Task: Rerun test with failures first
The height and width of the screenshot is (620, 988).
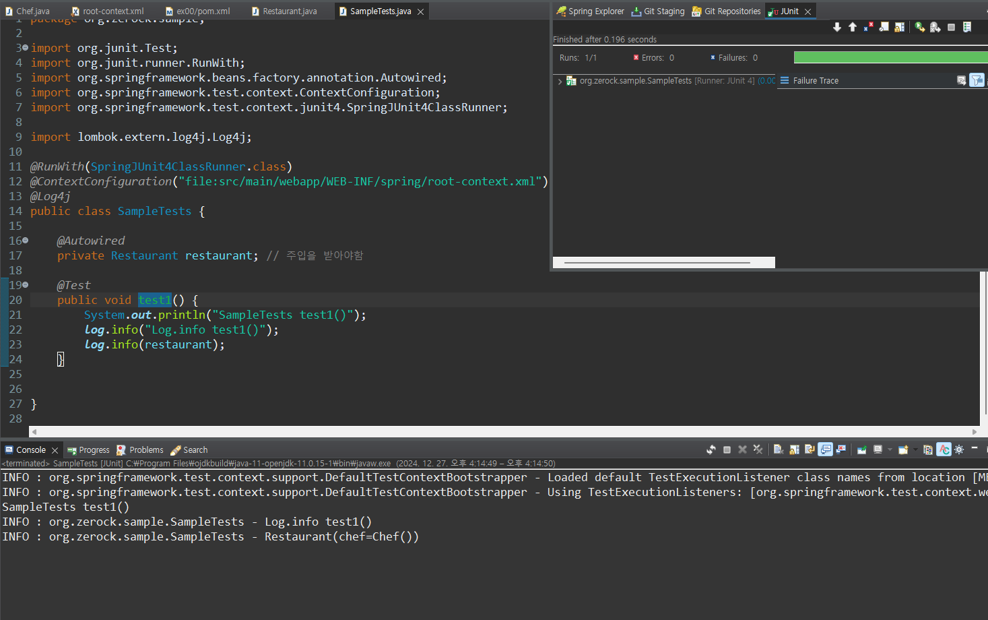Action: (935, 27)
